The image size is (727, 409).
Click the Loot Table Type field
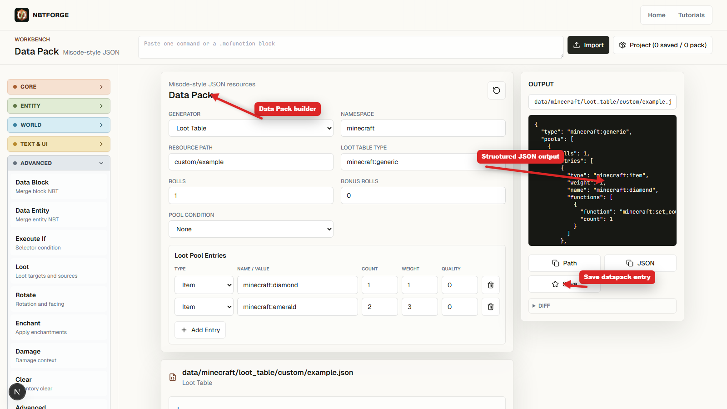(423, 162)
